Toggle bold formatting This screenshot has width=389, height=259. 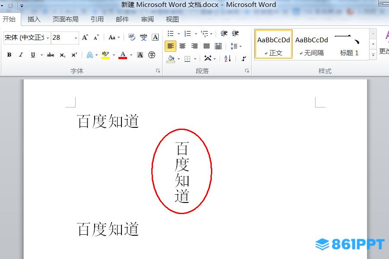point(9,55)
